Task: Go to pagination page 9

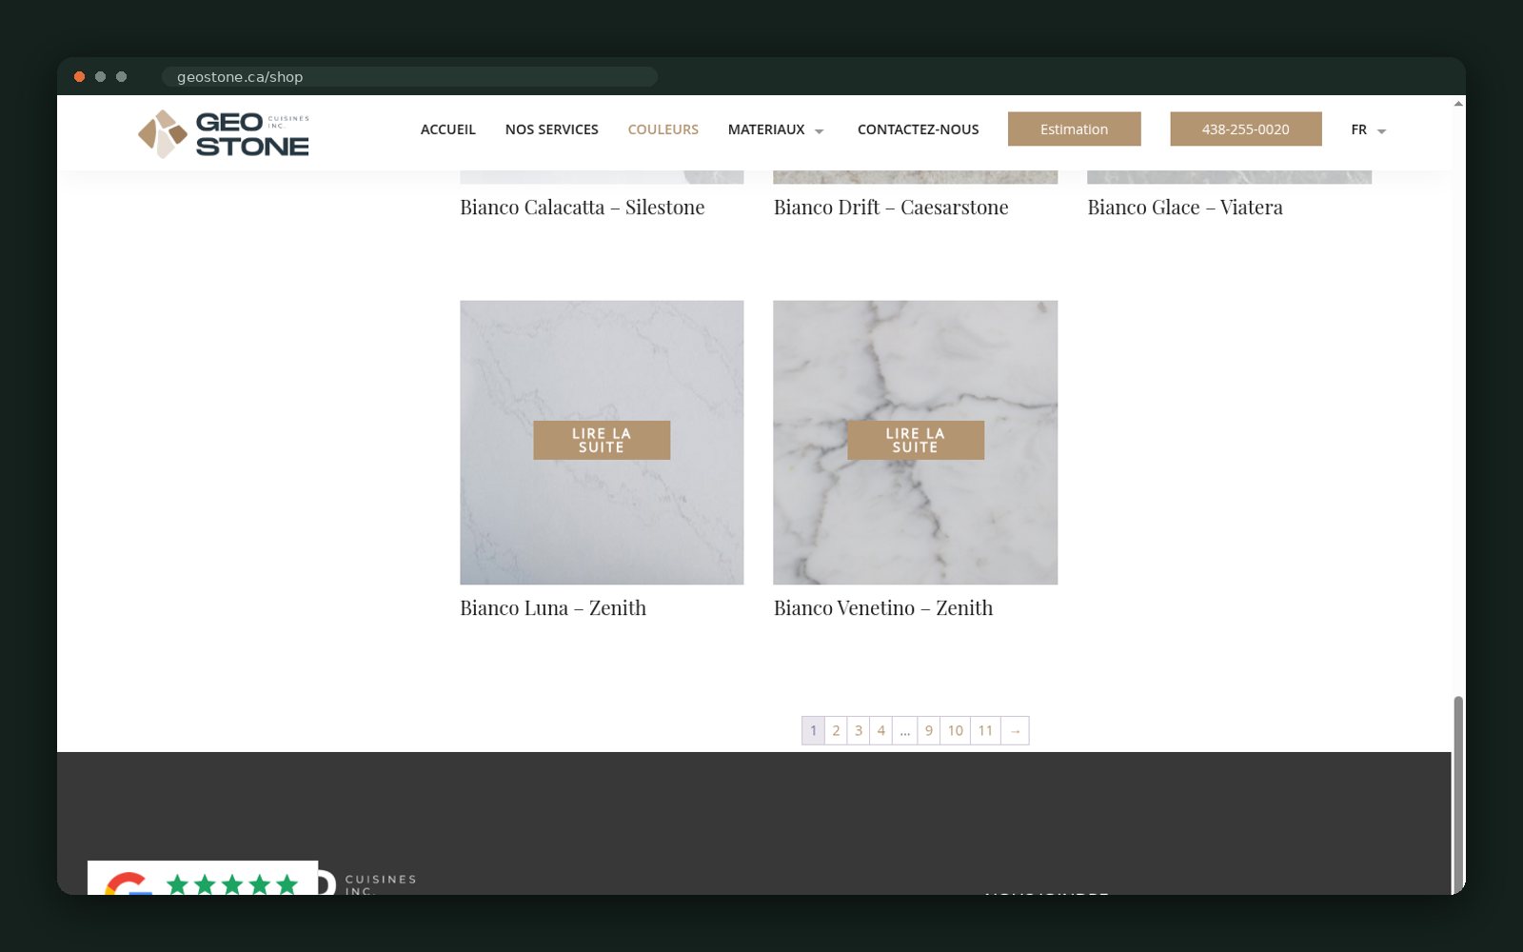Action: click(x=929, y=730)
